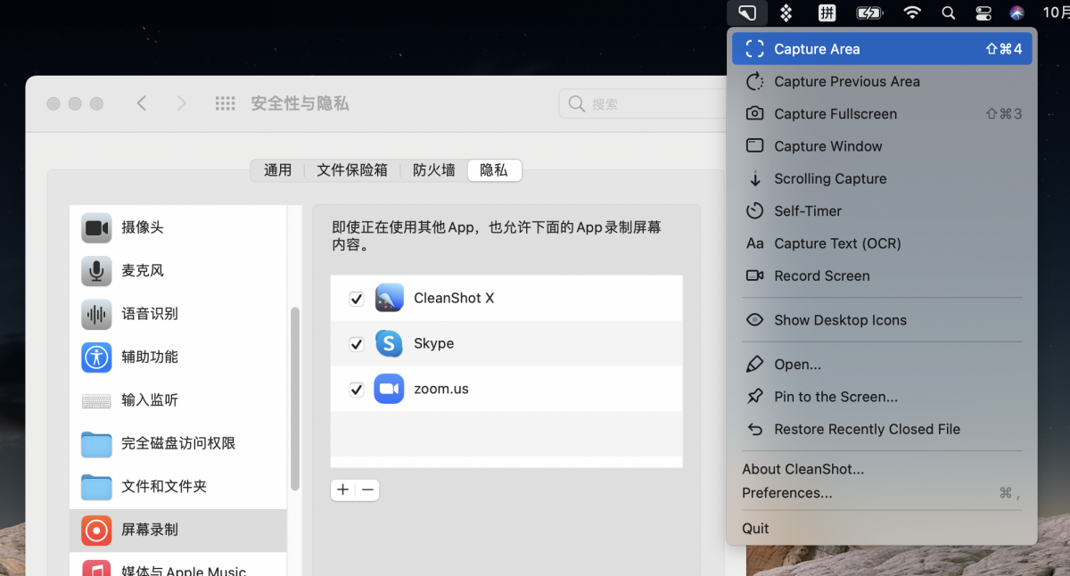Click the privacy sidebar scrollbar
The image size is (1070, 576).
pos(294,398)
